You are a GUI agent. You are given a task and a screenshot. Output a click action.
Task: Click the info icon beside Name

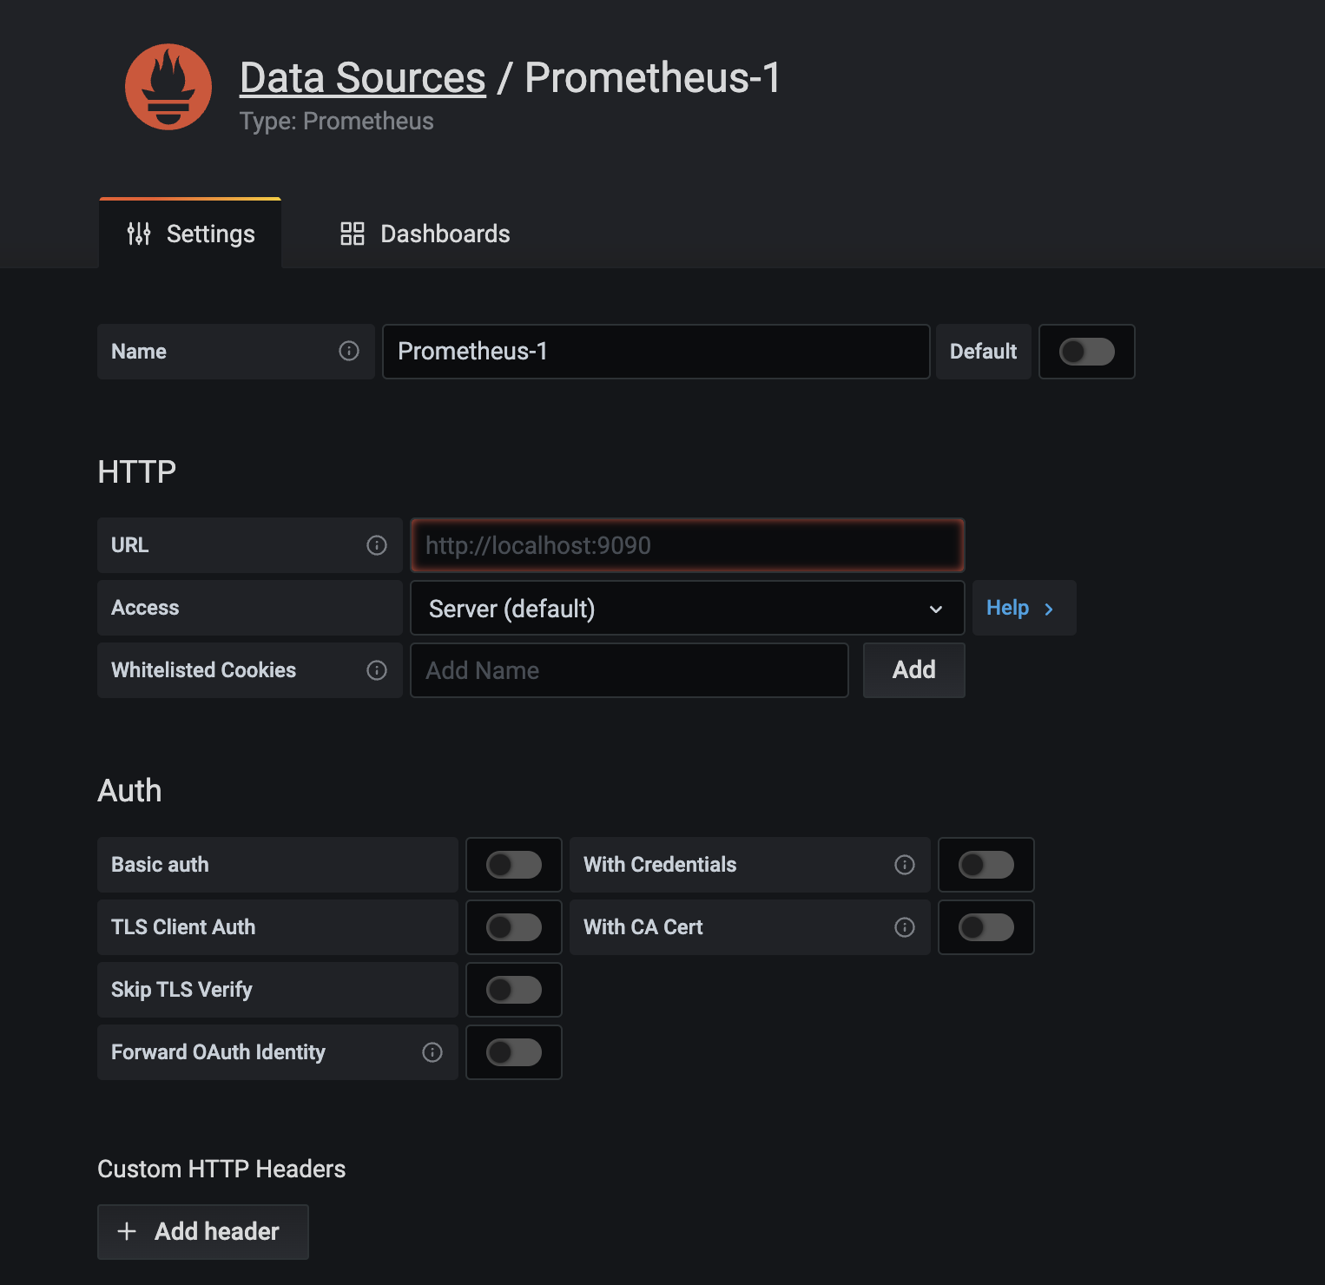point(349,351)
